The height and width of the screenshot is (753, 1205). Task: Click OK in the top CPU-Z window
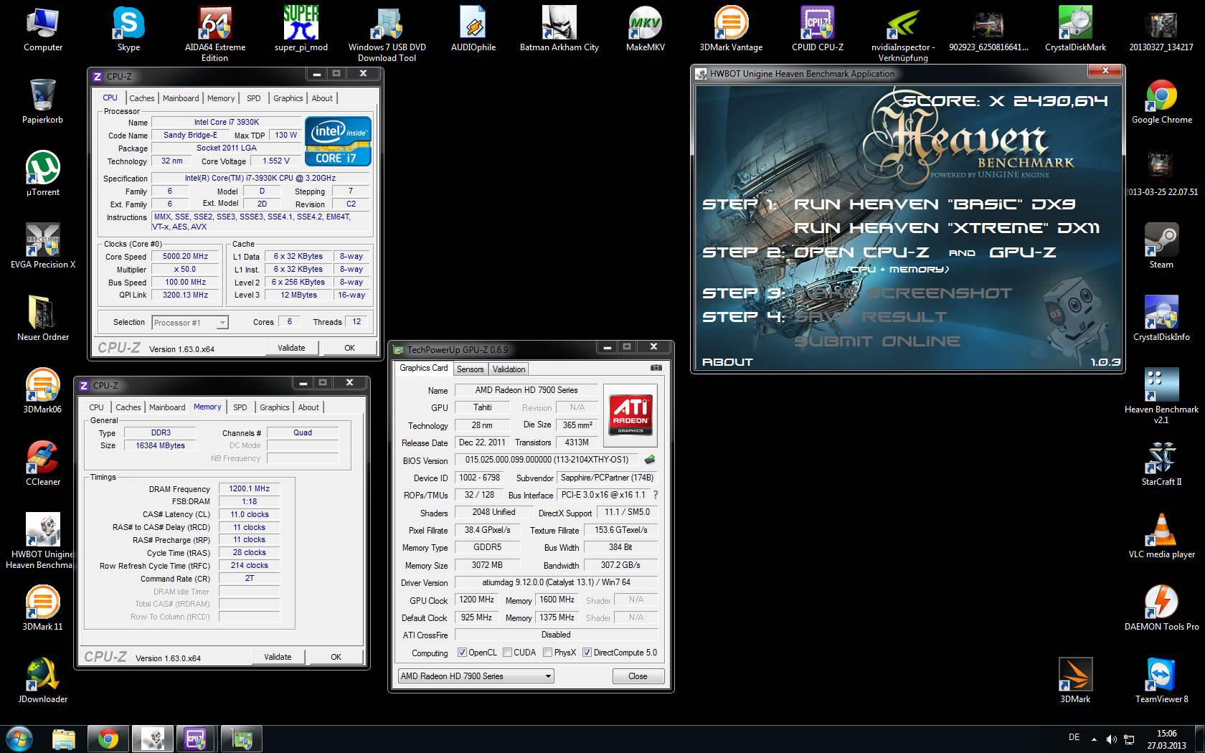349,348
